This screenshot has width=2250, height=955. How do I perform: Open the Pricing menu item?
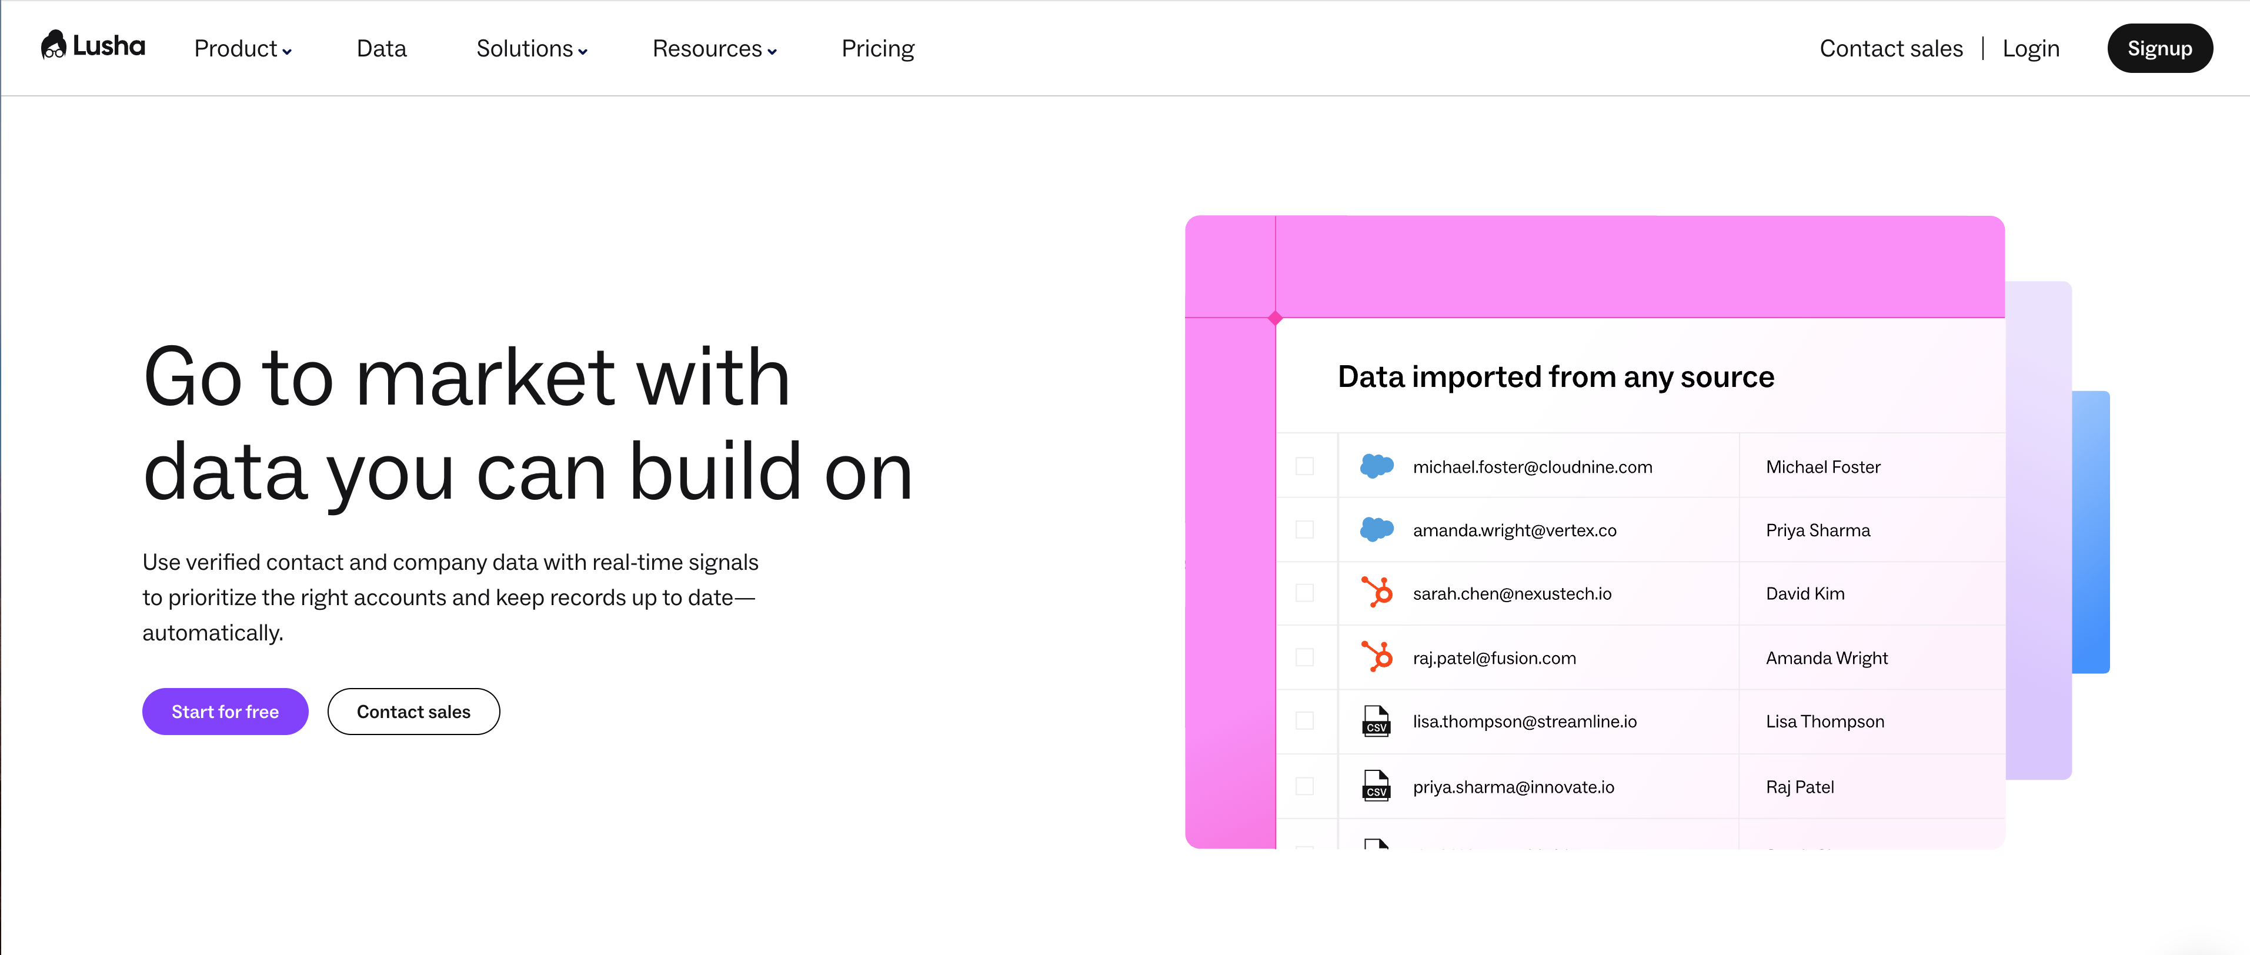point(877,49)
